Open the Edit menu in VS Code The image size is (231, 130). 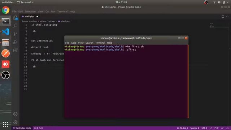21,12
